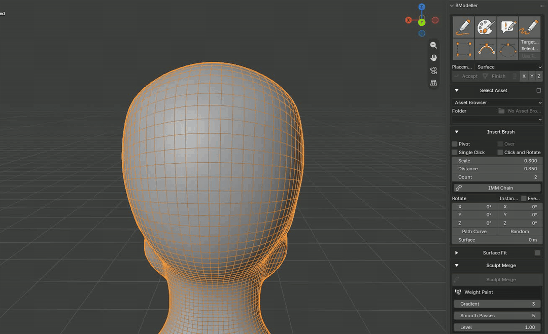This screenshot has height=334, width=548.
Task: Click the IMM Chain button
Action: point(497,188)
